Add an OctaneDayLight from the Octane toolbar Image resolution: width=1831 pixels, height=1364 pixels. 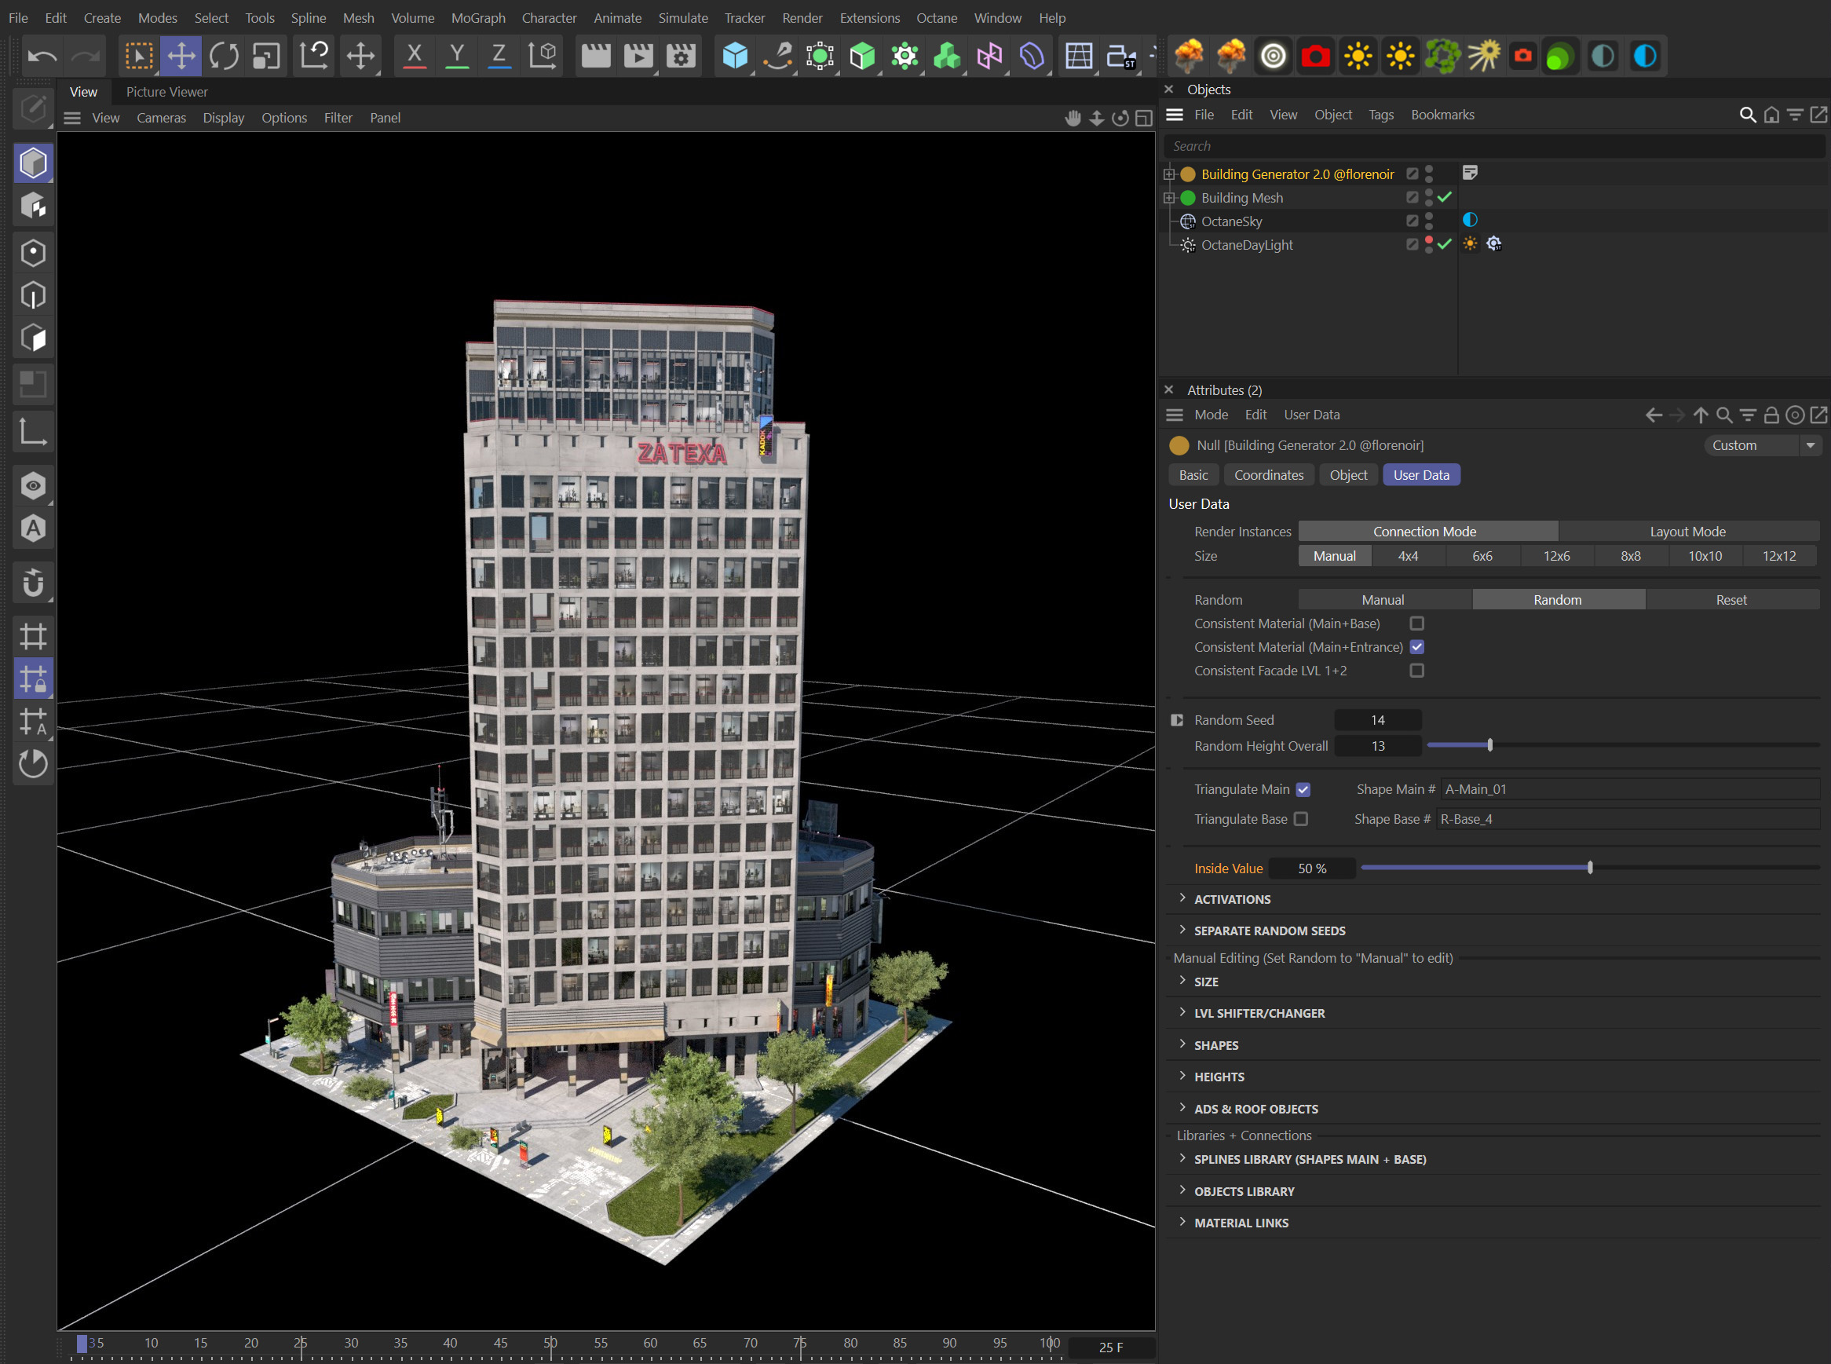pyautogui.click(x=1358, y=55)
